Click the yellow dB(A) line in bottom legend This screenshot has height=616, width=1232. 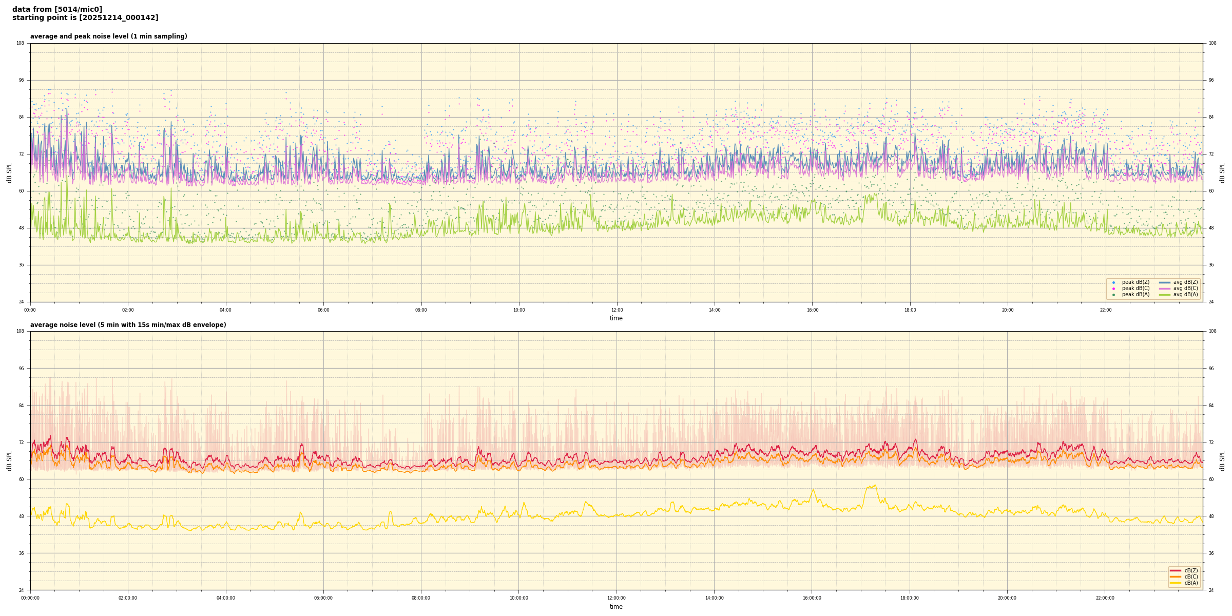[x=1176, y=583]
